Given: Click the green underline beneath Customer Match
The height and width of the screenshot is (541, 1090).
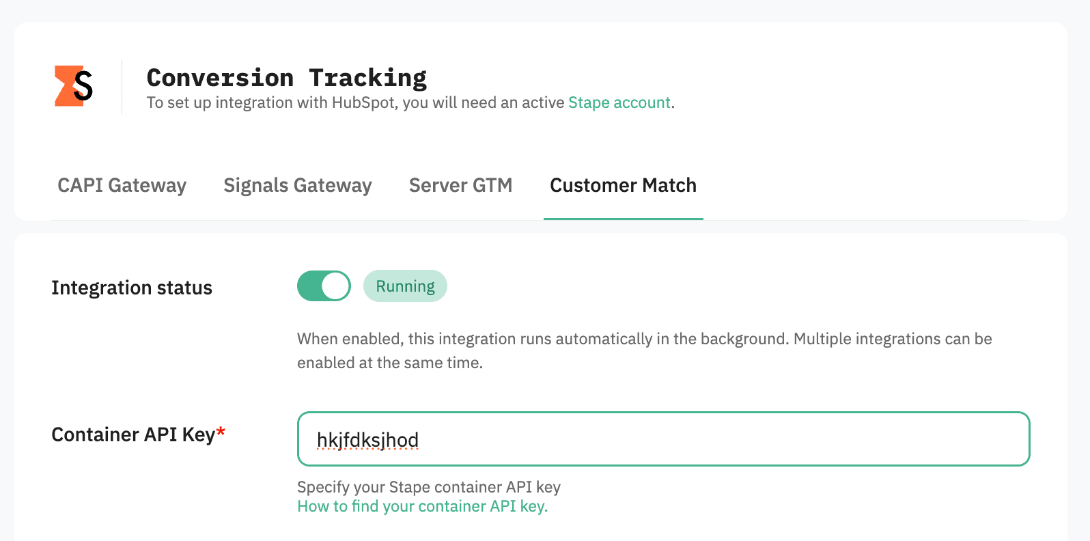Looking at the screenshot, I should coord(623,219).
